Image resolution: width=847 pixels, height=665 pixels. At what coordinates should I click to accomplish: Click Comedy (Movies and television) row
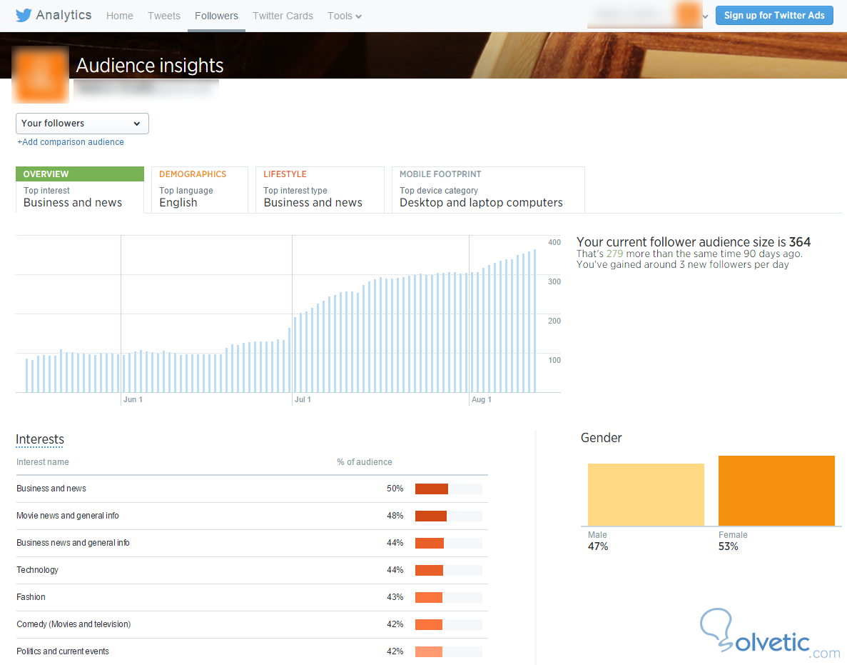click(252, 624)
